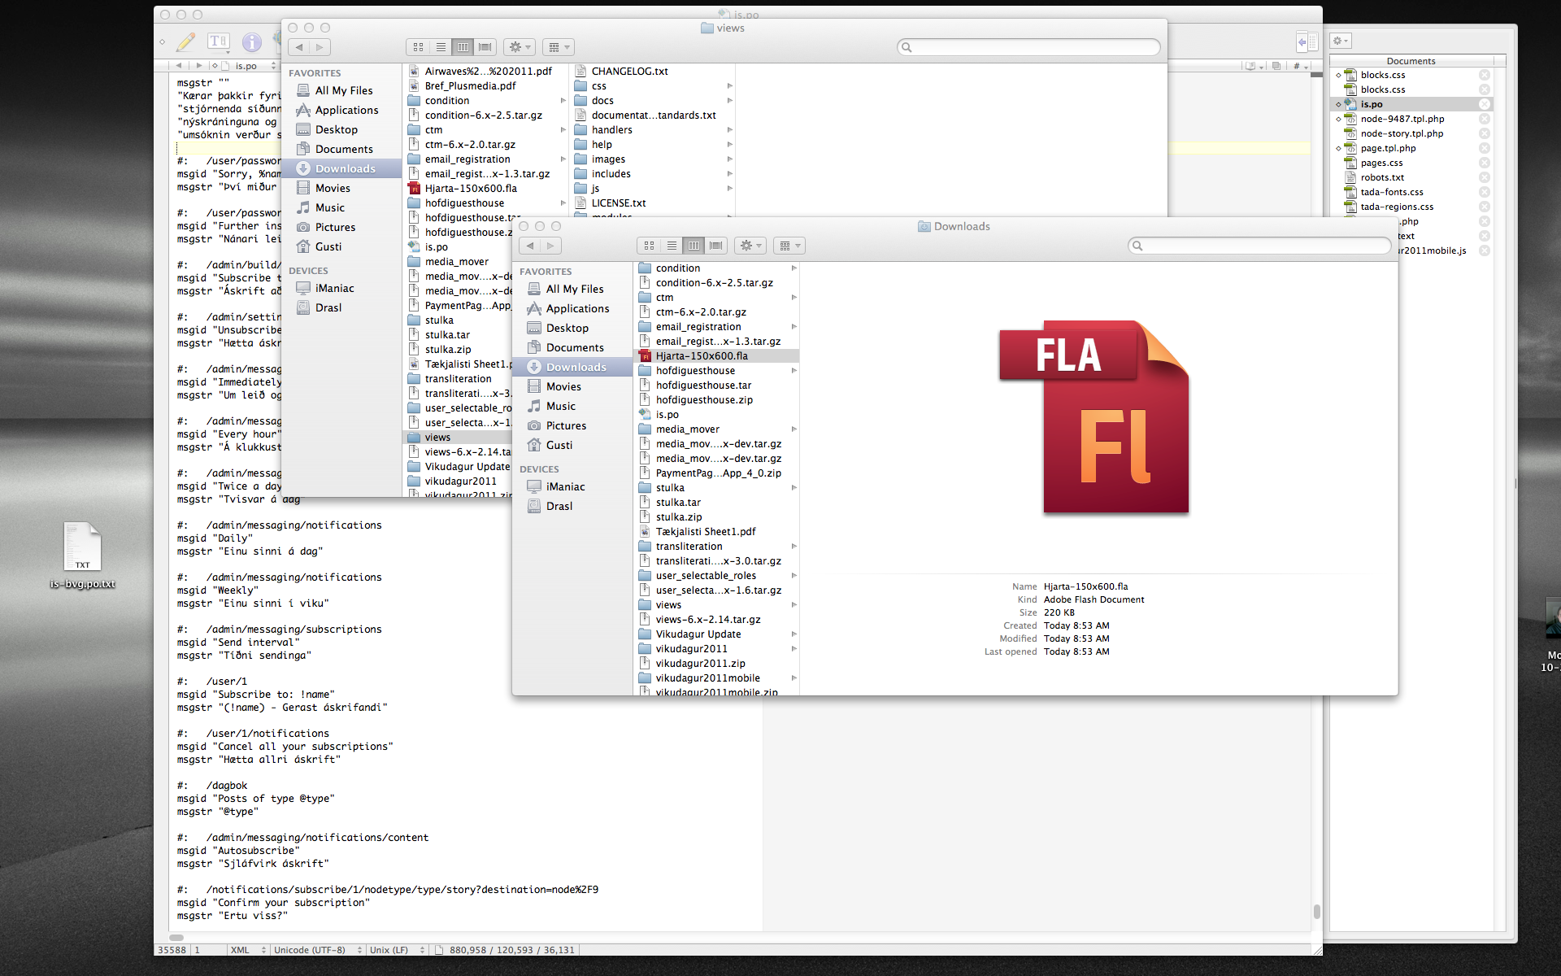The width and height of the screenshot is (1561, 976).
Task: Open the gear action menu above Documents list
Action: [1340, 41]
